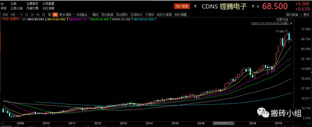Open 主要股东 major shareholders

coord(32,3)
